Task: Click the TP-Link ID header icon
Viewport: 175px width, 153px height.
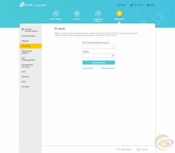Action: [132, 5]
